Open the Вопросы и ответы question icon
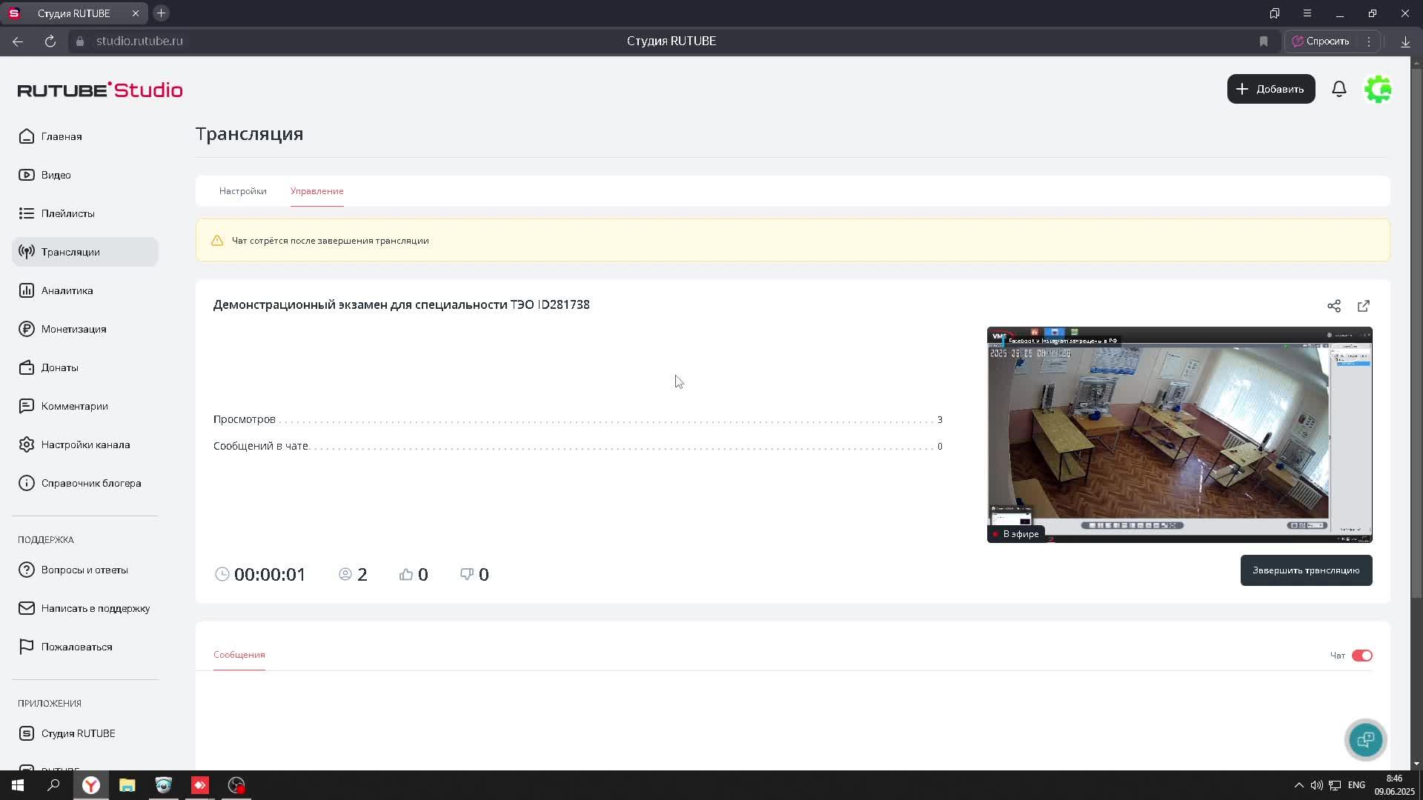 point(27,570)
